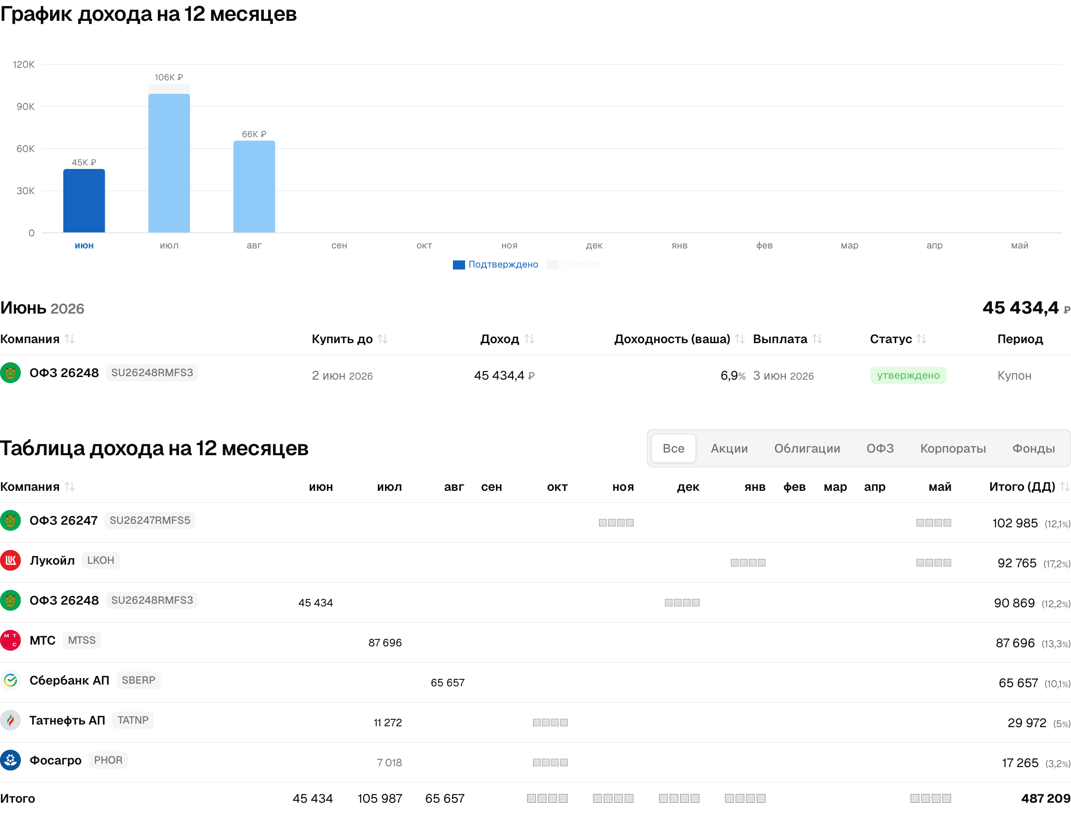Image resolution: width=1071 pixels, height=814 pixels.
Task: Toggle the Подтверждено legend color swatch
Action: pyautogui.click(x=459, y=265)
